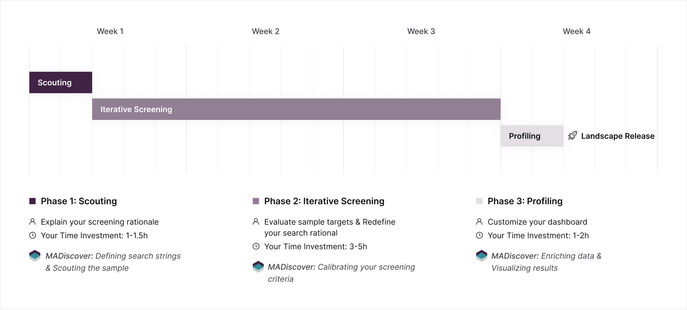The width and height of the screenshot is (687, 310).
Task: Click the clock icon beside 3-5h investment
Action: [256, 246]
